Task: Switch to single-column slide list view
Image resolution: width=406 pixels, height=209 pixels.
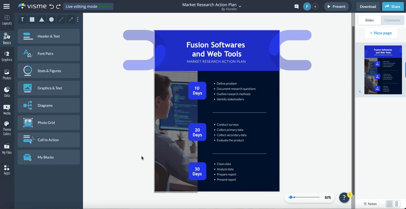Action: [397, 204]
